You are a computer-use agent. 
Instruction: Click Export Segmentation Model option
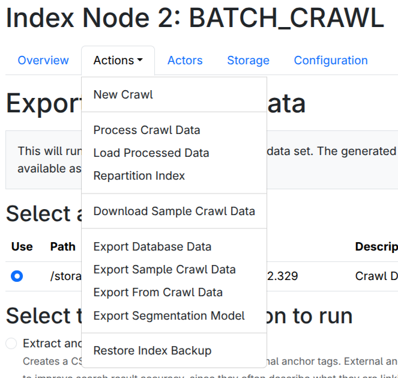[x=169, y=316]
